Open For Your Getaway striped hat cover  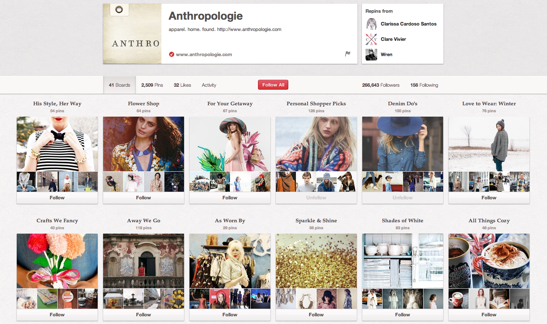[230, 144]
